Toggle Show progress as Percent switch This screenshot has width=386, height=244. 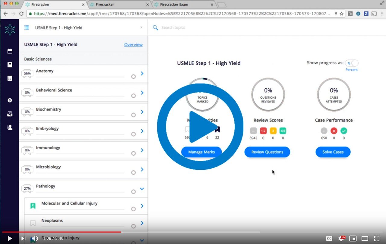[x=352, y=63]
